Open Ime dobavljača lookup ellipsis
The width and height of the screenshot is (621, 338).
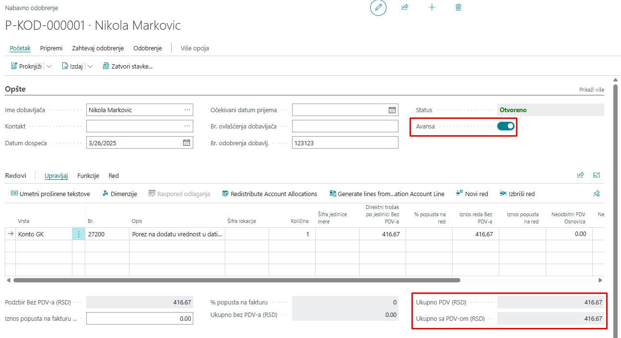[187, 110]
